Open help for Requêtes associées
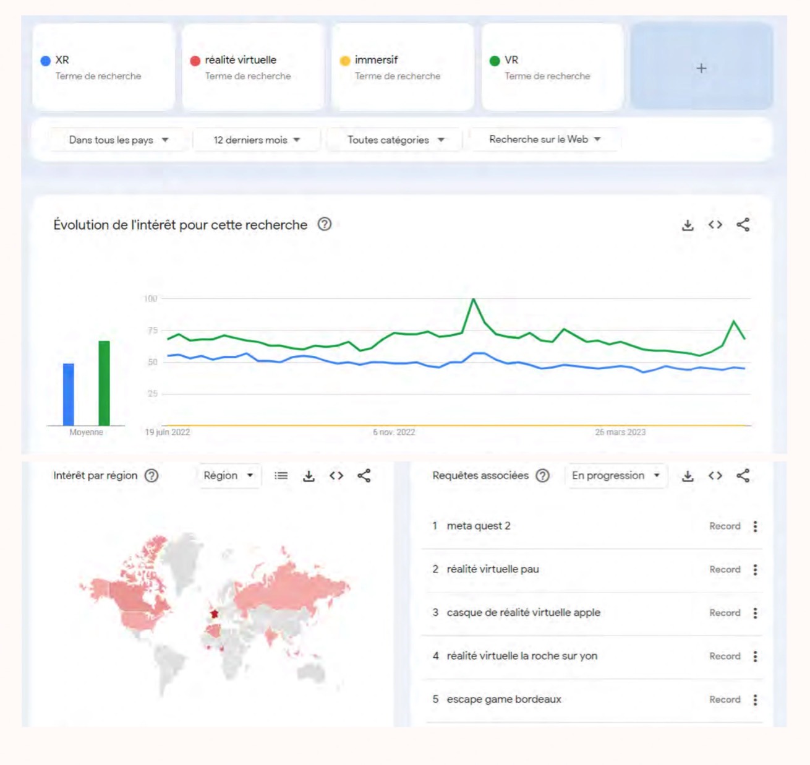This screenshot has height=765, width=810. point(542,476)
